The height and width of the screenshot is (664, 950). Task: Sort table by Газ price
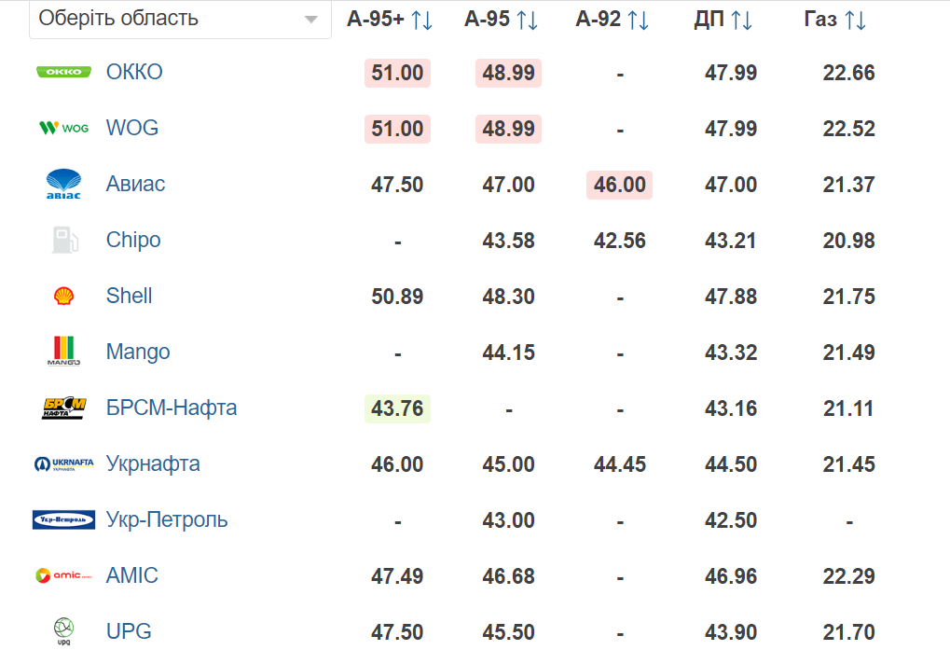tap(855, 20)
